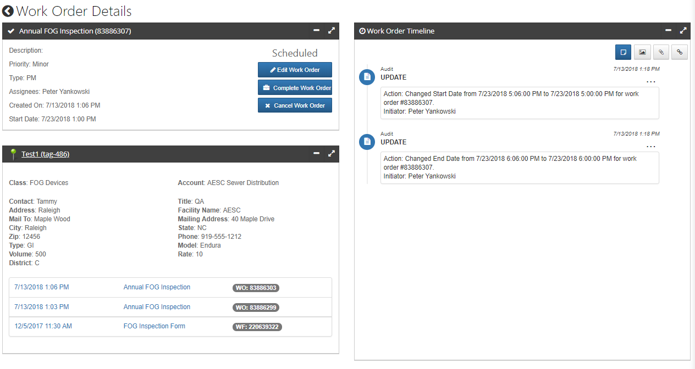Click the Edit Work Order button
Viewport: 695px width, 369px height.
(x=295, y=70)
